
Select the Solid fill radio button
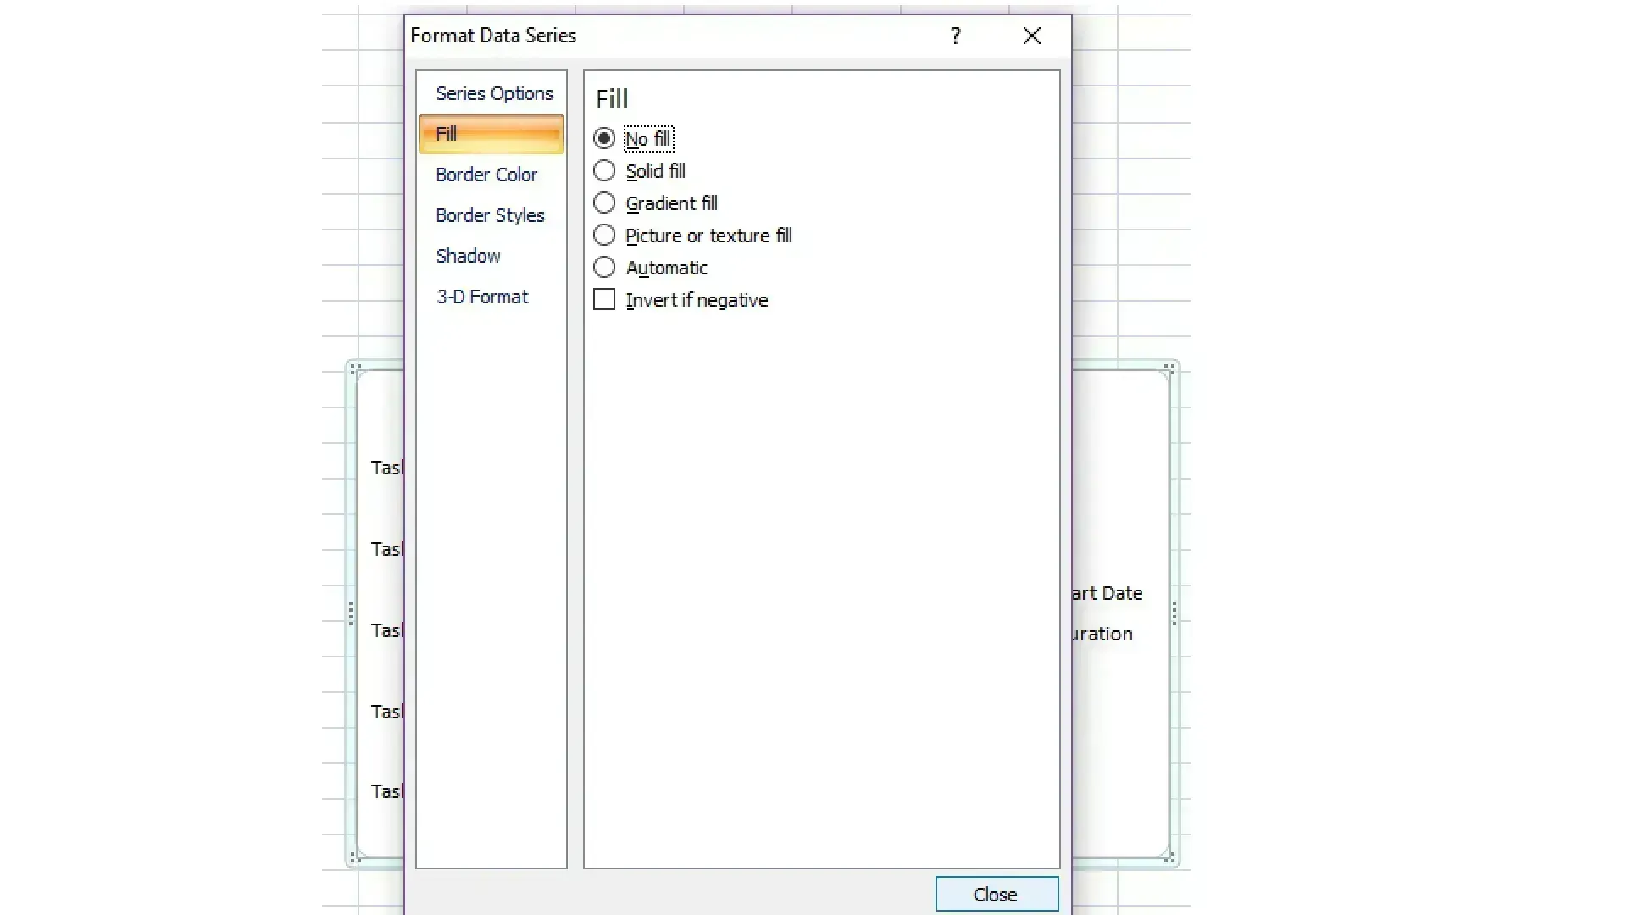point(604,171)
